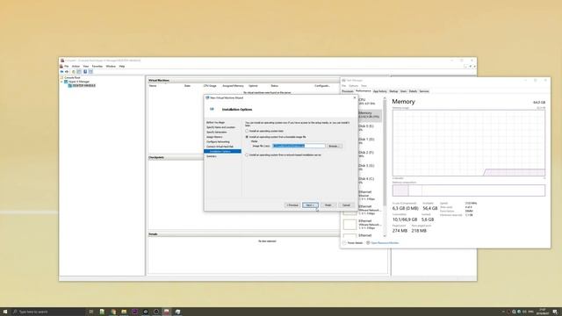Open the Favorites menu in Hyper-V Manager
The height and width of the screenshot is (316, 562).
click(97, 67)
